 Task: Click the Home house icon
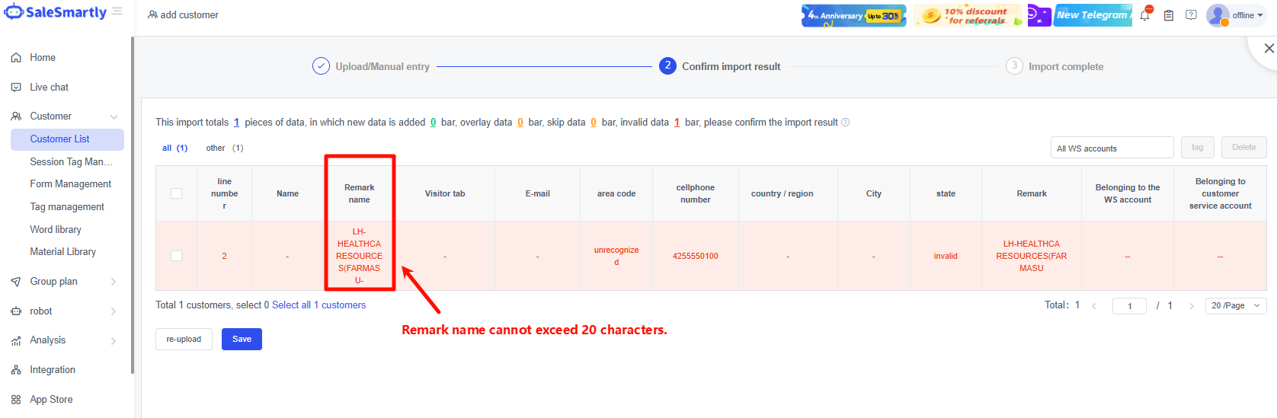click(x=16, y=58)
